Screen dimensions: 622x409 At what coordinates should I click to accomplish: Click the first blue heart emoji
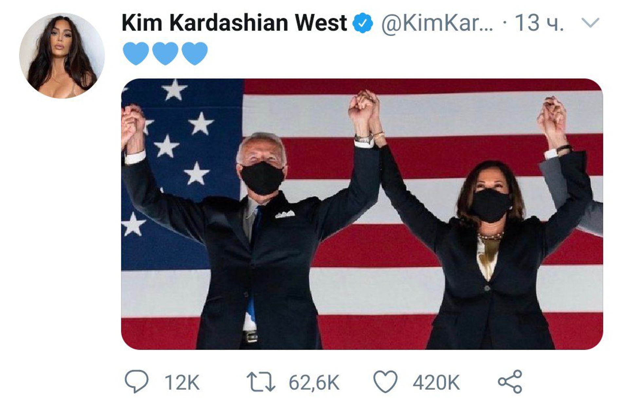(136, 53)
